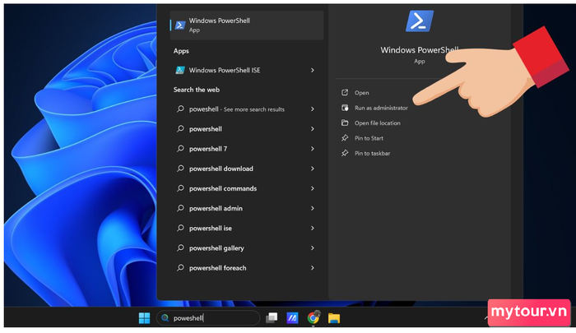Expand the 'poweshell - See more search results' chevron
This screenshot has width=576, height=333.
[x=312, y=109]
